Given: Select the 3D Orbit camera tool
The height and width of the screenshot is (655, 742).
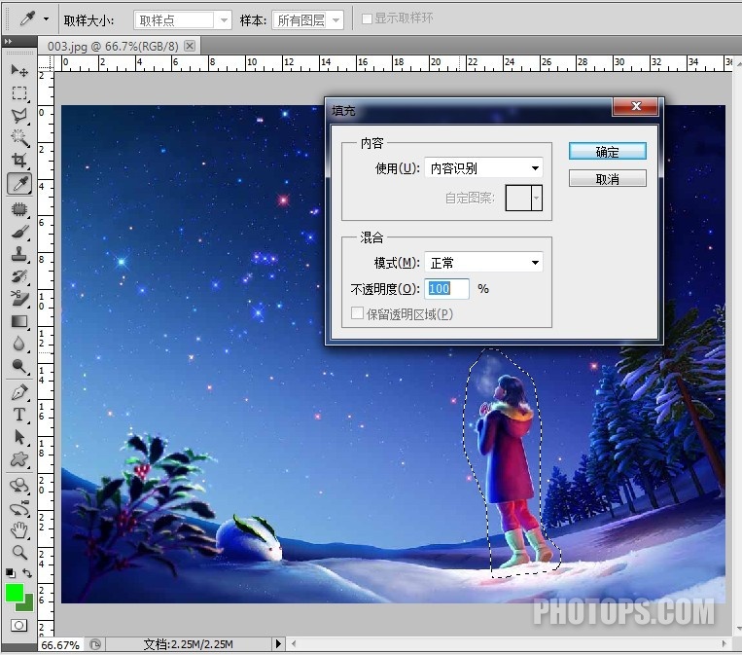Looking at the screenshot, I should pos(19,509).
